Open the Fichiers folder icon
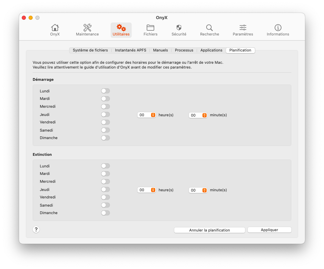The height and width of the screenshot is (269, 324). 150,30
